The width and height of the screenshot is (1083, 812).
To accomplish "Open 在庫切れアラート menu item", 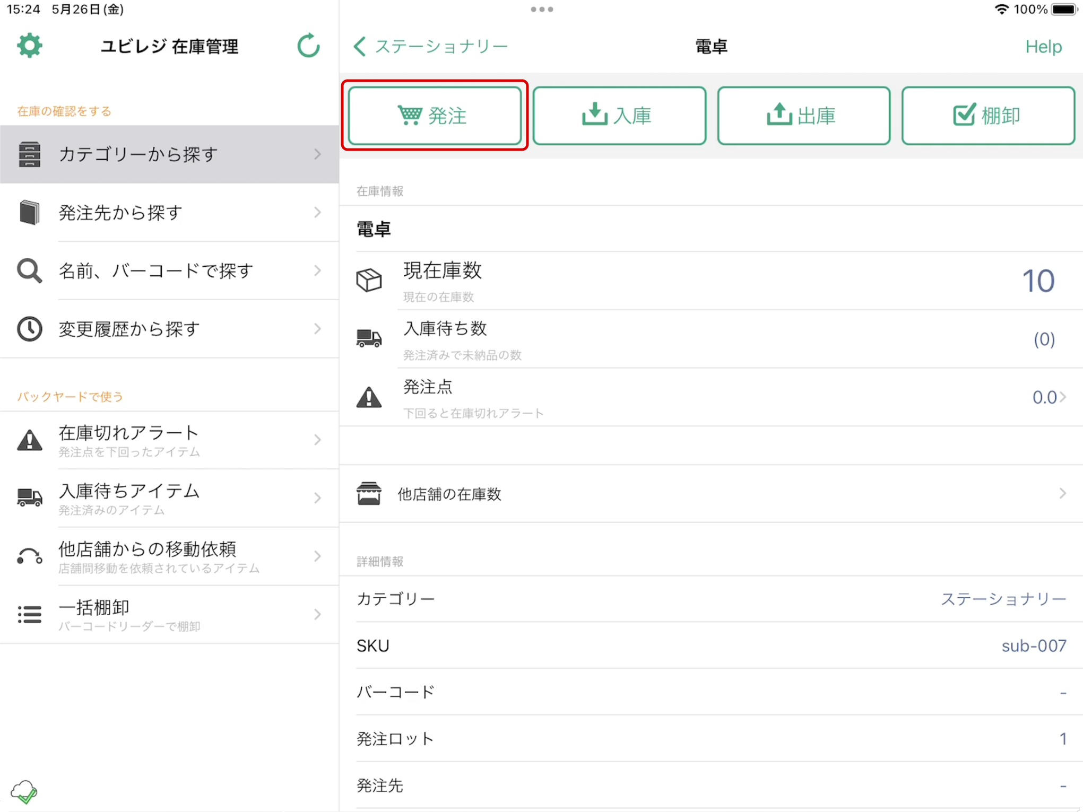I will (170, 440).
